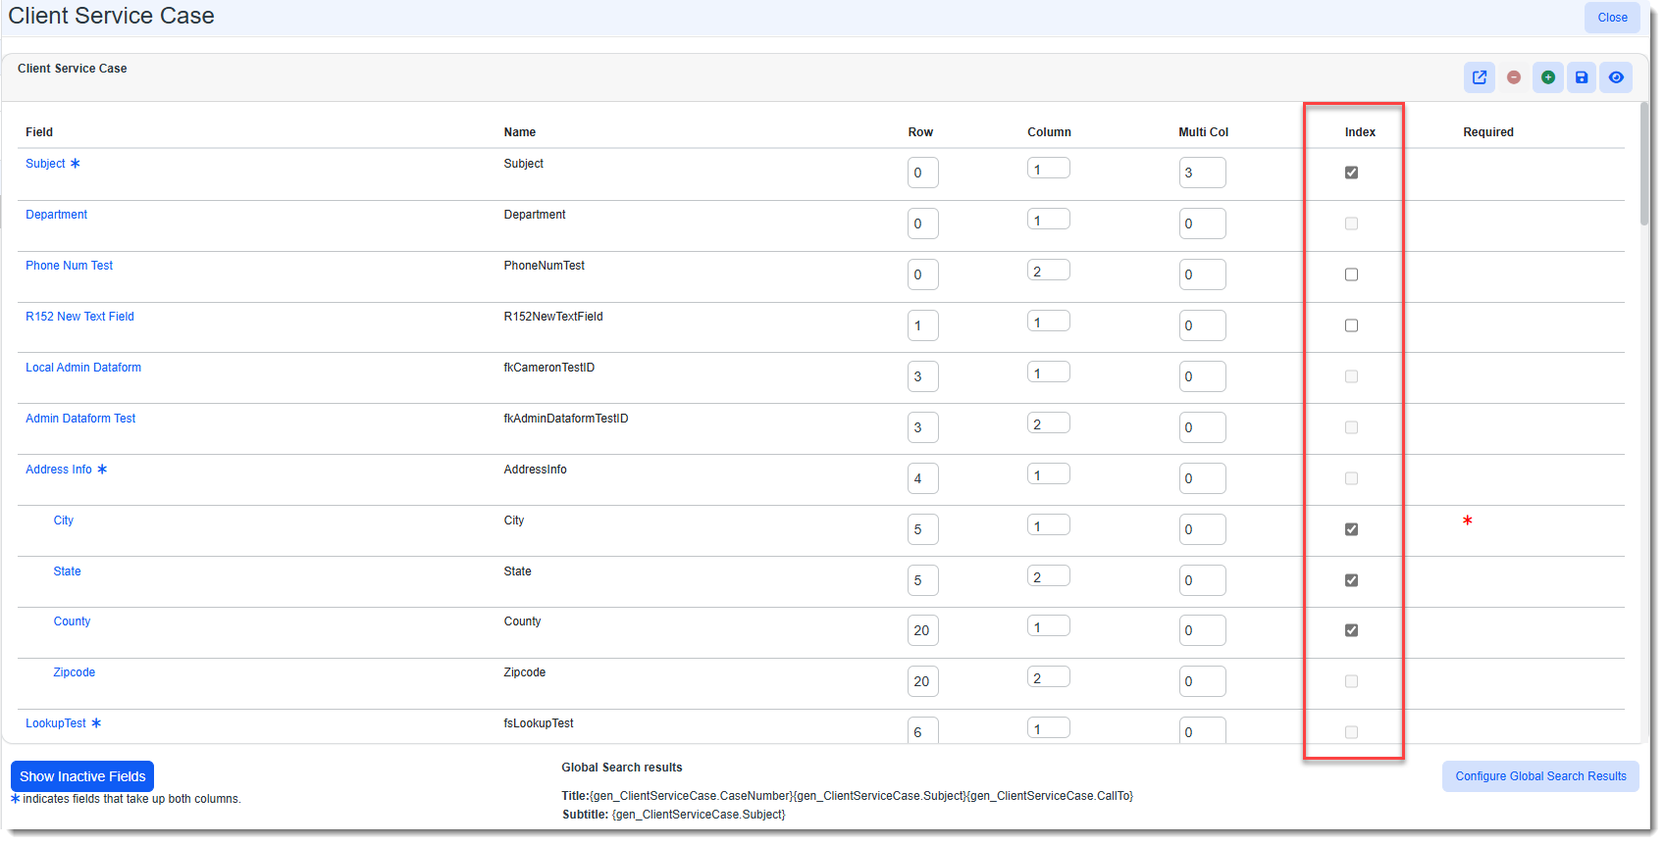Click Show Inactive Fields button
The width and height of the screenshot is (1665, 844).
(82, 776)
